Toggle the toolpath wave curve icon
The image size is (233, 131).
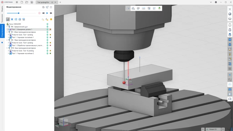[x=230, y=80]
